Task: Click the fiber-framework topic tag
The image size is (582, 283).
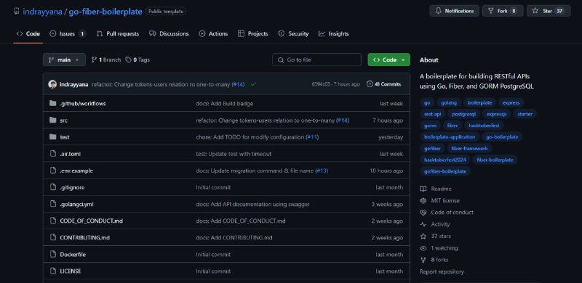Action: 469,148
